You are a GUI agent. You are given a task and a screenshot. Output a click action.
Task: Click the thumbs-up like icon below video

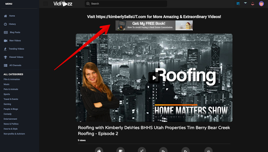click(x=99, y=150)
